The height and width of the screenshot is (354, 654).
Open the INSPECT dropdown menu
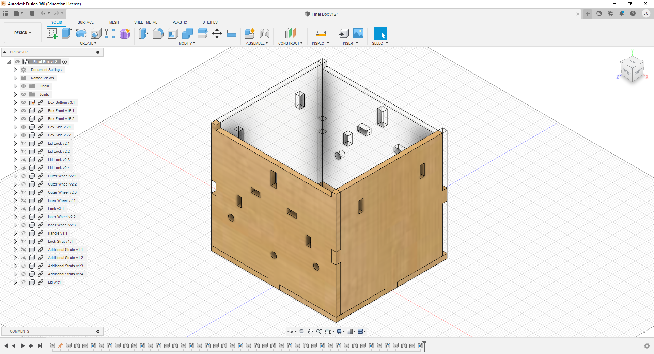point(321,43)
